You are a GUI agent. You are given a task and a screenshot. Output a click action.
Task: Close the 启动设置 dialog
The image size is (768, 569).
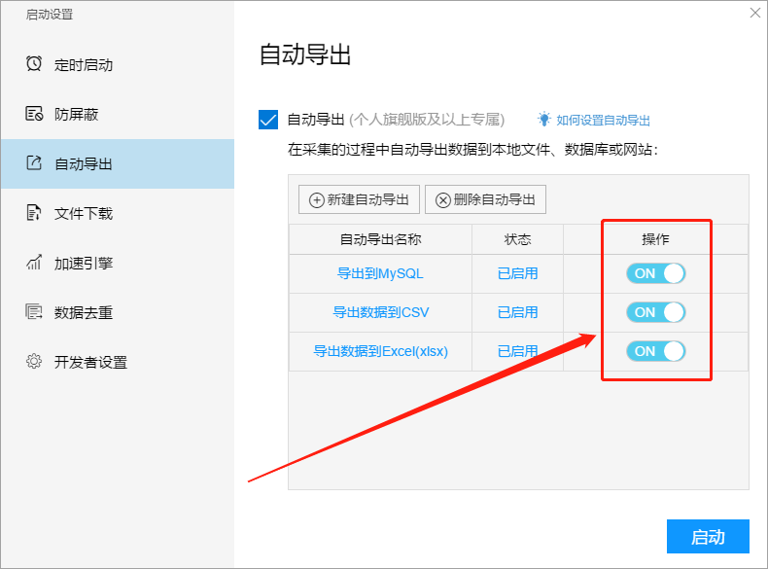(x=755, y=14)
